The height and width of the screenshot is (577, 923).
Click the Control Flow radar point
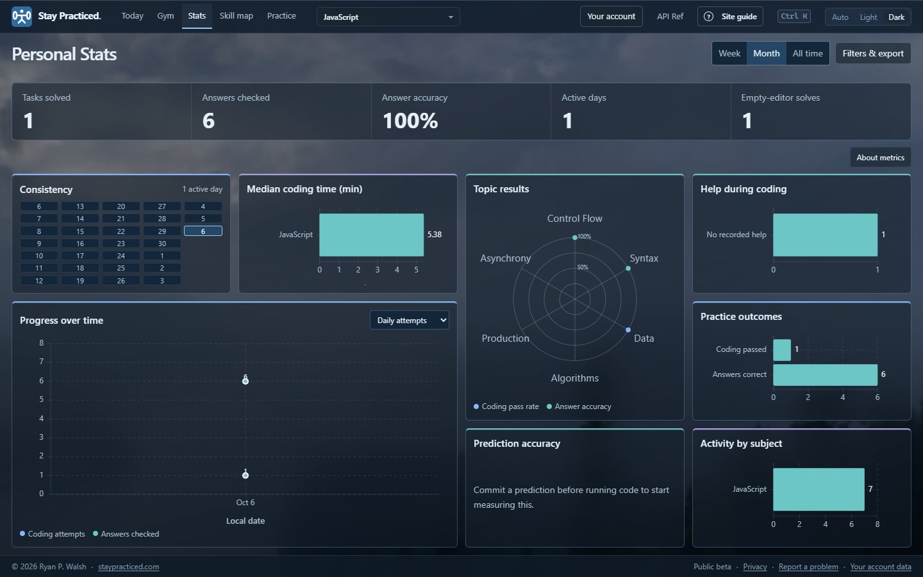(575, 237)
